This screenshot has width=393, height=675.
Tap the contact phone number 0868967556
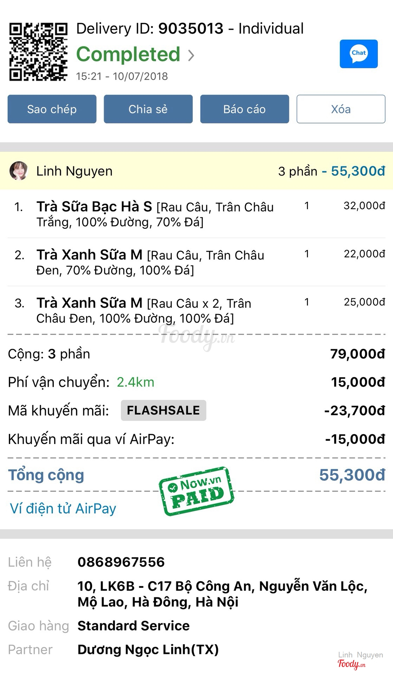[x=121, y=562]
